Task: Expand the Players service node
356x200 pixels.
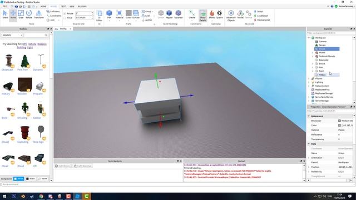Action: pos(309,78)
